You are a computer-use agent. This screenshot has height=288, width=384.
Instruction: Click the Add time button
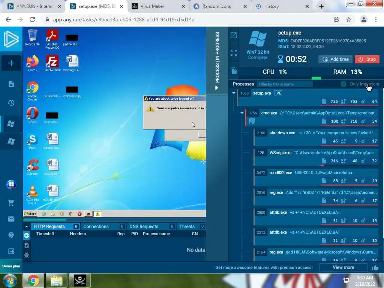[336, 59]
